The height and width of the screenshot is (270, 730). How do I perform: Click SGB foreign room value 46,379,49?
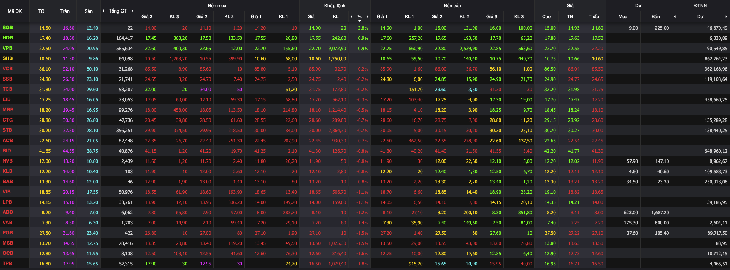tap(717, 28)
